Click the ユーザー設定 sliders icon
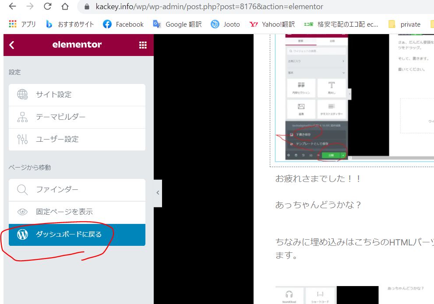 pos(22,139)
